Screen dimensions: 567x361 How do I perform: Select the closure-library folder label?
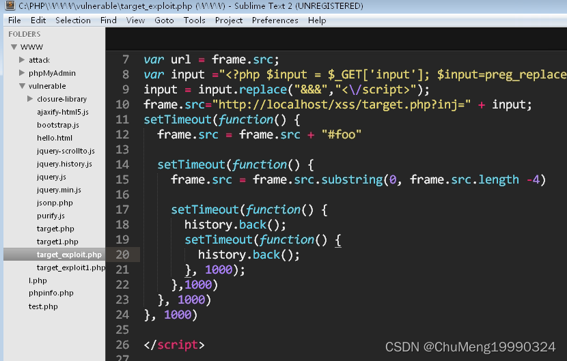[x=62, y=99]
